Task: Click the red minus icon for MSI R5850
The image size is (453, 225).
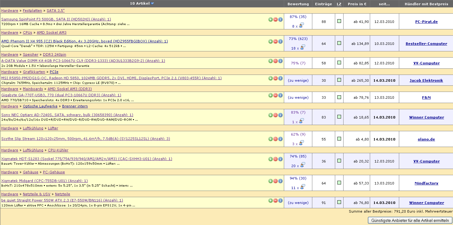Action: 276,78
